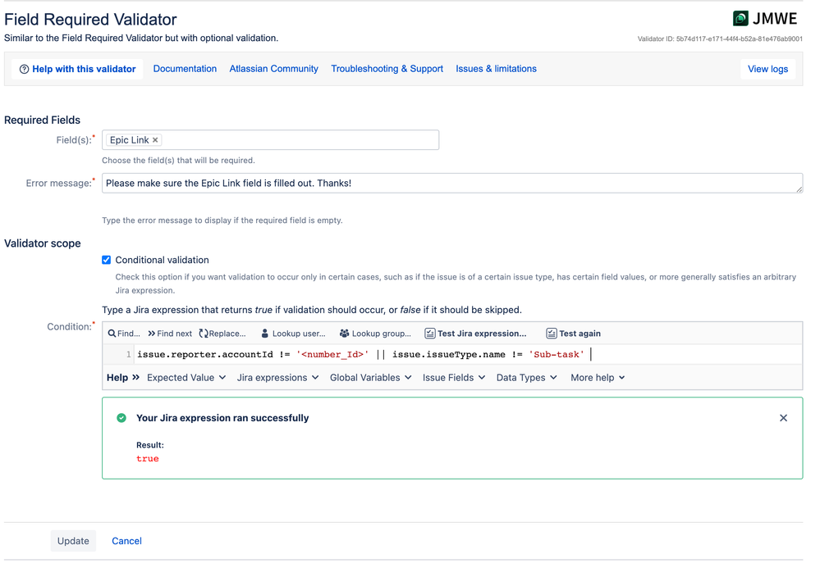The width and height of the screenshot is (820, 577).
Task: Click the Test Jira expression icon
Action: [x=430, y=333]
